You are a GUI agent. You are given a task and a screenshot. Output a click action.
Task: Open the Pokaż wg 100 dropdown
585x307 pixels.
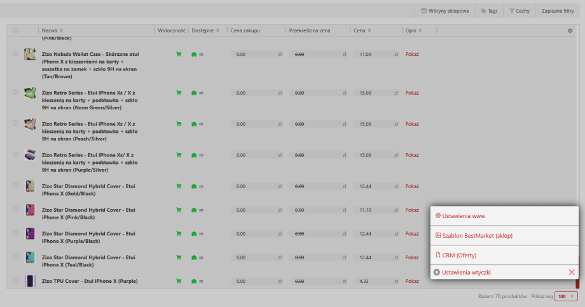pos(566,296)
